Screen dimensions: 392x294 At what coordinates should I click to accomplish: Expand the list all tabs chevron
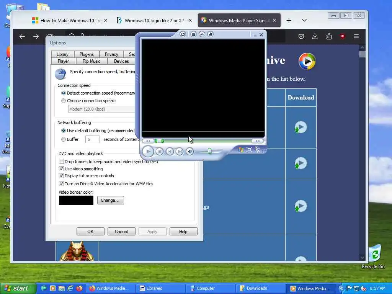304,20
